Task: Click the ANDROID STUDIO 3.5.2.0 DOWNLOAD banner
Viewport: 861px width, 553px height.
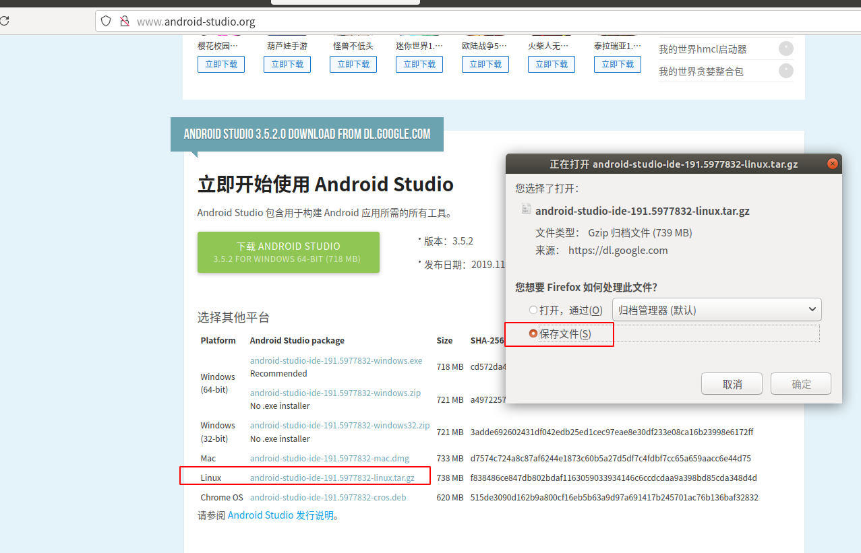Action: tap(307, 134)
